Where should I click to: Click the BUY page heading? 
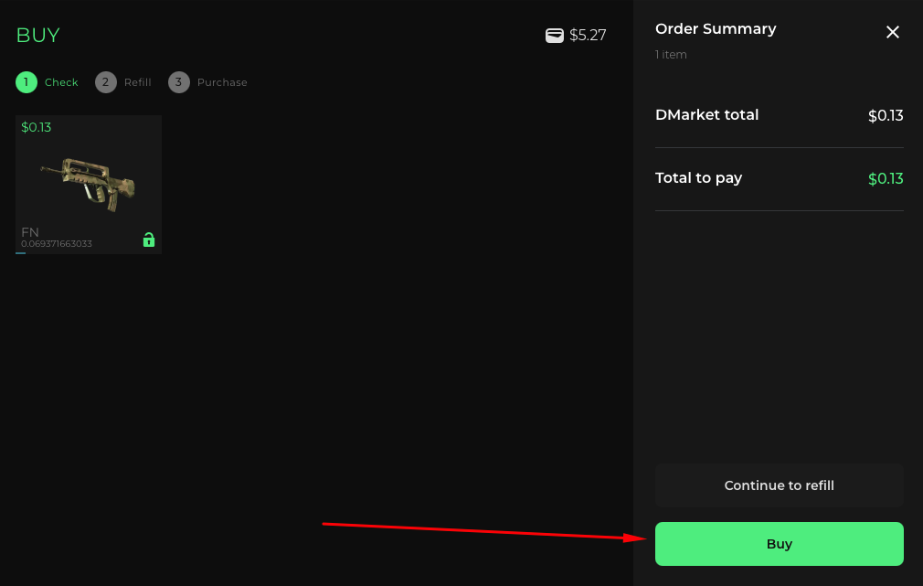point(38,36)
